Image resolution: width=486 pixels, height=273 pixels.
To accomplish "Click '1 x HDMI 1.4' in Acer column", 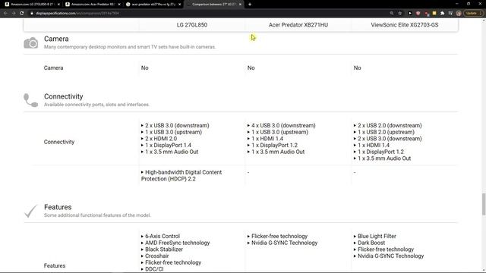I will pos(267,139).
